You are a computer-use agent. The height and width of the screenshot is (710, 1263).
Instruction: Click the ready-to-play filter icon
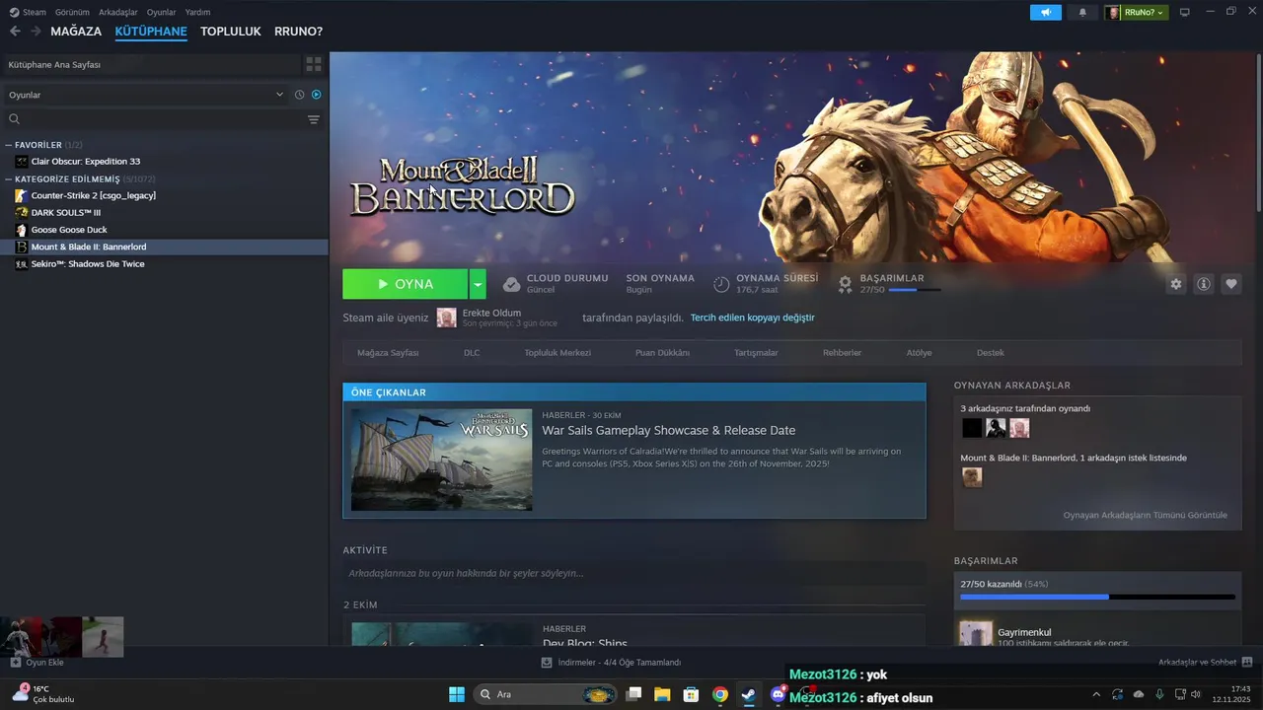coord(317,95)
